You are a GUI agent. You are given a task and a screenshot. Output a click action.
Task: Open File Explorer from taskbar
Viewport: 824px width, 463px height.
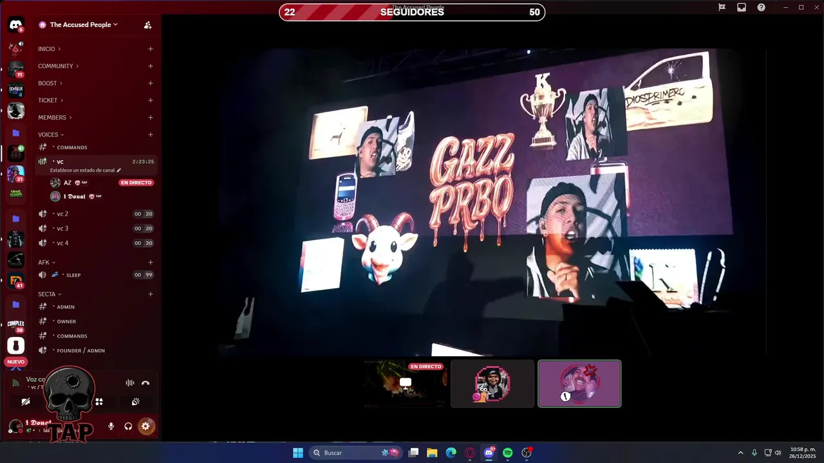tap(432, 453)
